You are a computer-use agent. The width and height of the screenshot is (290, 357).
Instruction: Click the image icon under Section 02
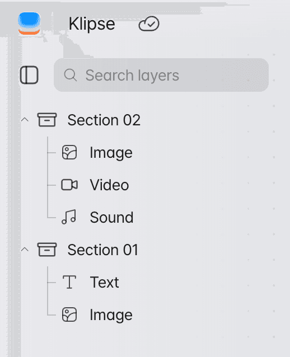tap(69, 152)
